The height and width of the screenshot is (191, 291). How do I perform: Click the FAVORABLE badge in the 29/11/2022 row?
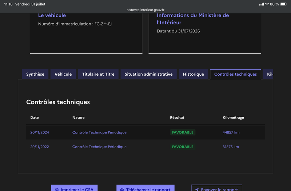pos(183,147)
